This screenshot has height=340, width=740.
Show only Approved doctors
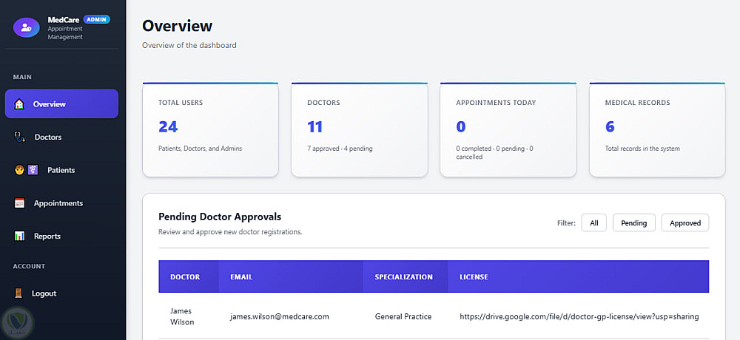click(x=684, y=222)
